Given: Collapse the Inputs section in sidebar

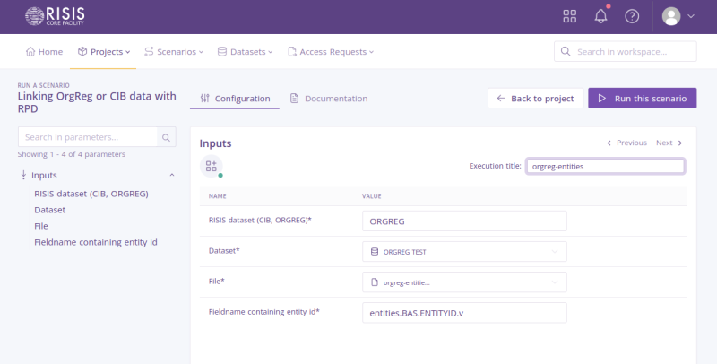Looking at the screenshot, I should pos(171,176).
